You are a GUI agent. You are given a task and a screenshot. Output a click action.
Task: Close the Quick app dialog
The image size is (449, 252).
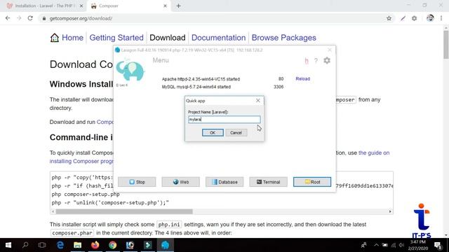(x=258, y=101)
